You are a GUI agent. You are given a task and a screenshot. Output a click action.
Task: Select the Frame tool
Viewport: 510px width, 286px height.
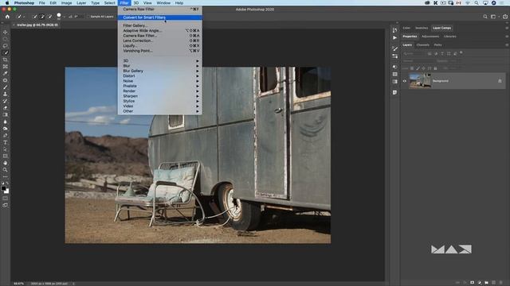(x=6, y=67)
